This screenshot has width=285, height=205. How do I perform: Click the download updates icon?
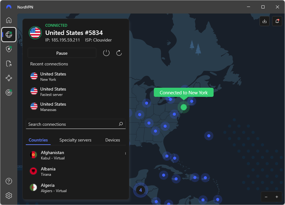265,21
